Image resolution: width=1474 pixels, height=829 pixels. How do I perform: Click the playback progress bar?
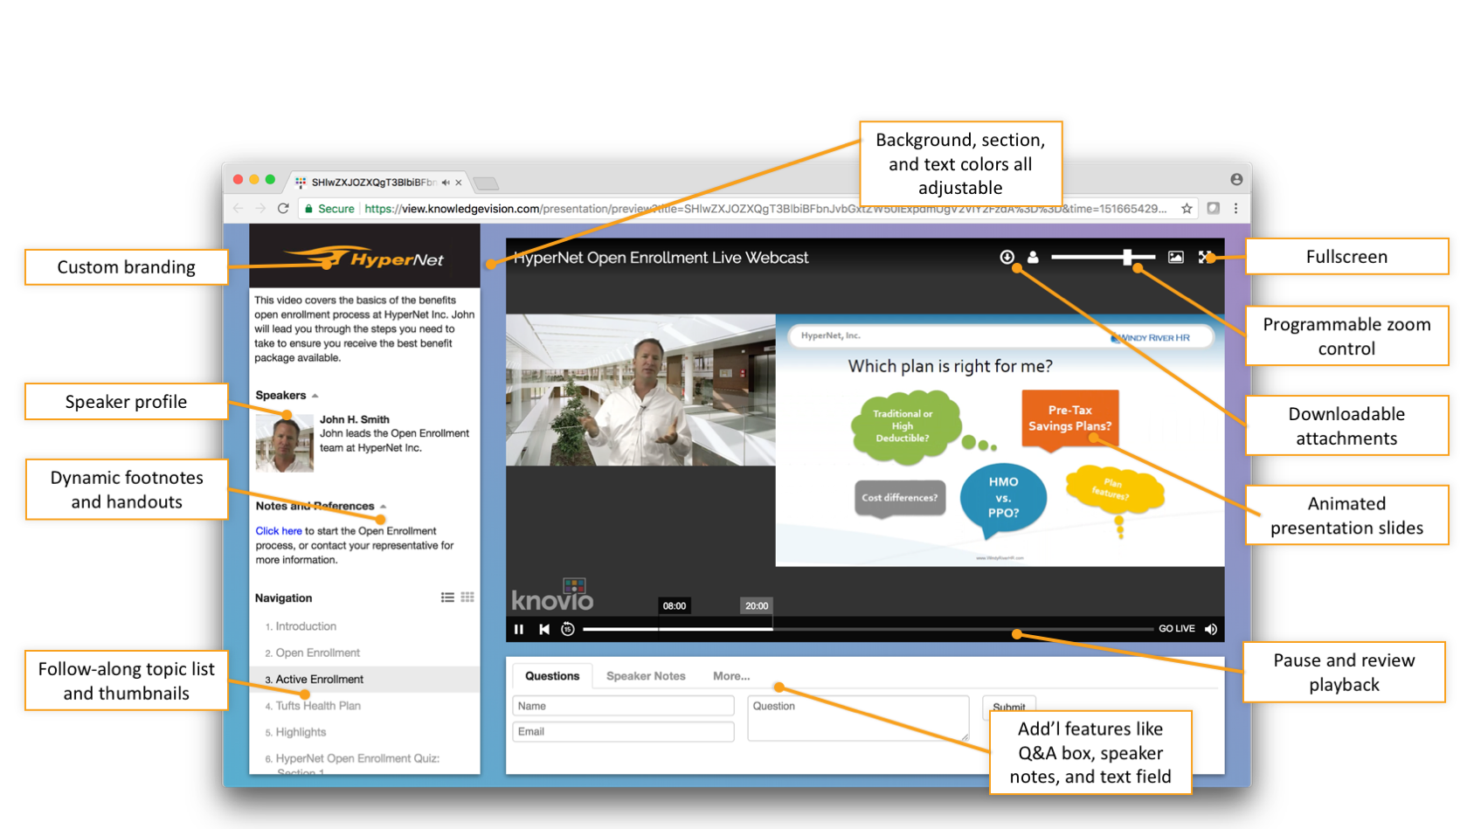[x=868, y=629]
